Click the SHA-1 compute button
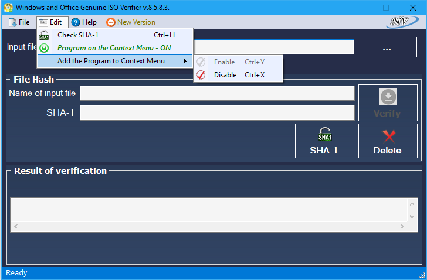 (x=324, y=141)
